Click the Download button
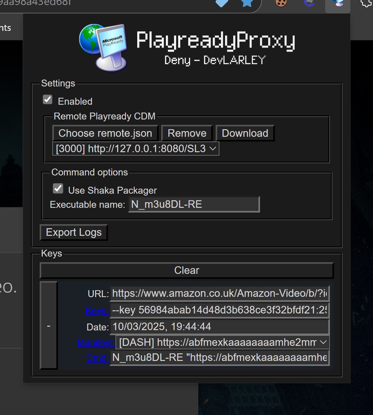This screenshot has width=373, height=415. click(245, 133)
